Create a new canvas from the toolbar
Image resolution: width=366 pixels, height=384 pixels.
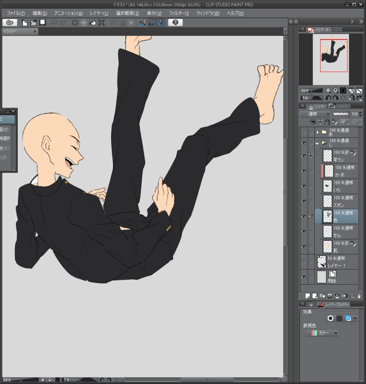pyautogui.click(x=25, y=23)
